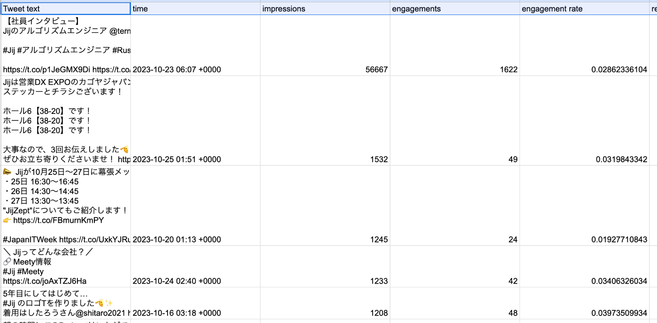The image size is (657, 323).
Task: Select the engagements cell showing 42
Action: click(455, 266)
